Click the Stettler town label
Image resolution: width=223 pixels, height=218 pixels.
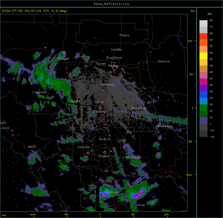pyautogui.click(x=164, y=61)
